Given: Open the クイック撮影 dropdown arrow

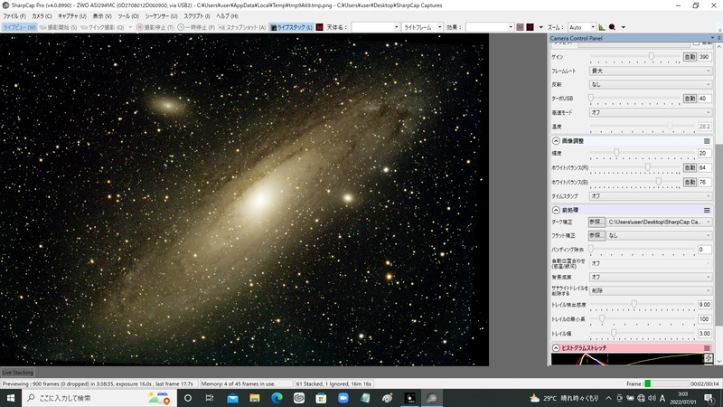Looking at the screenshot, I should [x=130, y=27].
